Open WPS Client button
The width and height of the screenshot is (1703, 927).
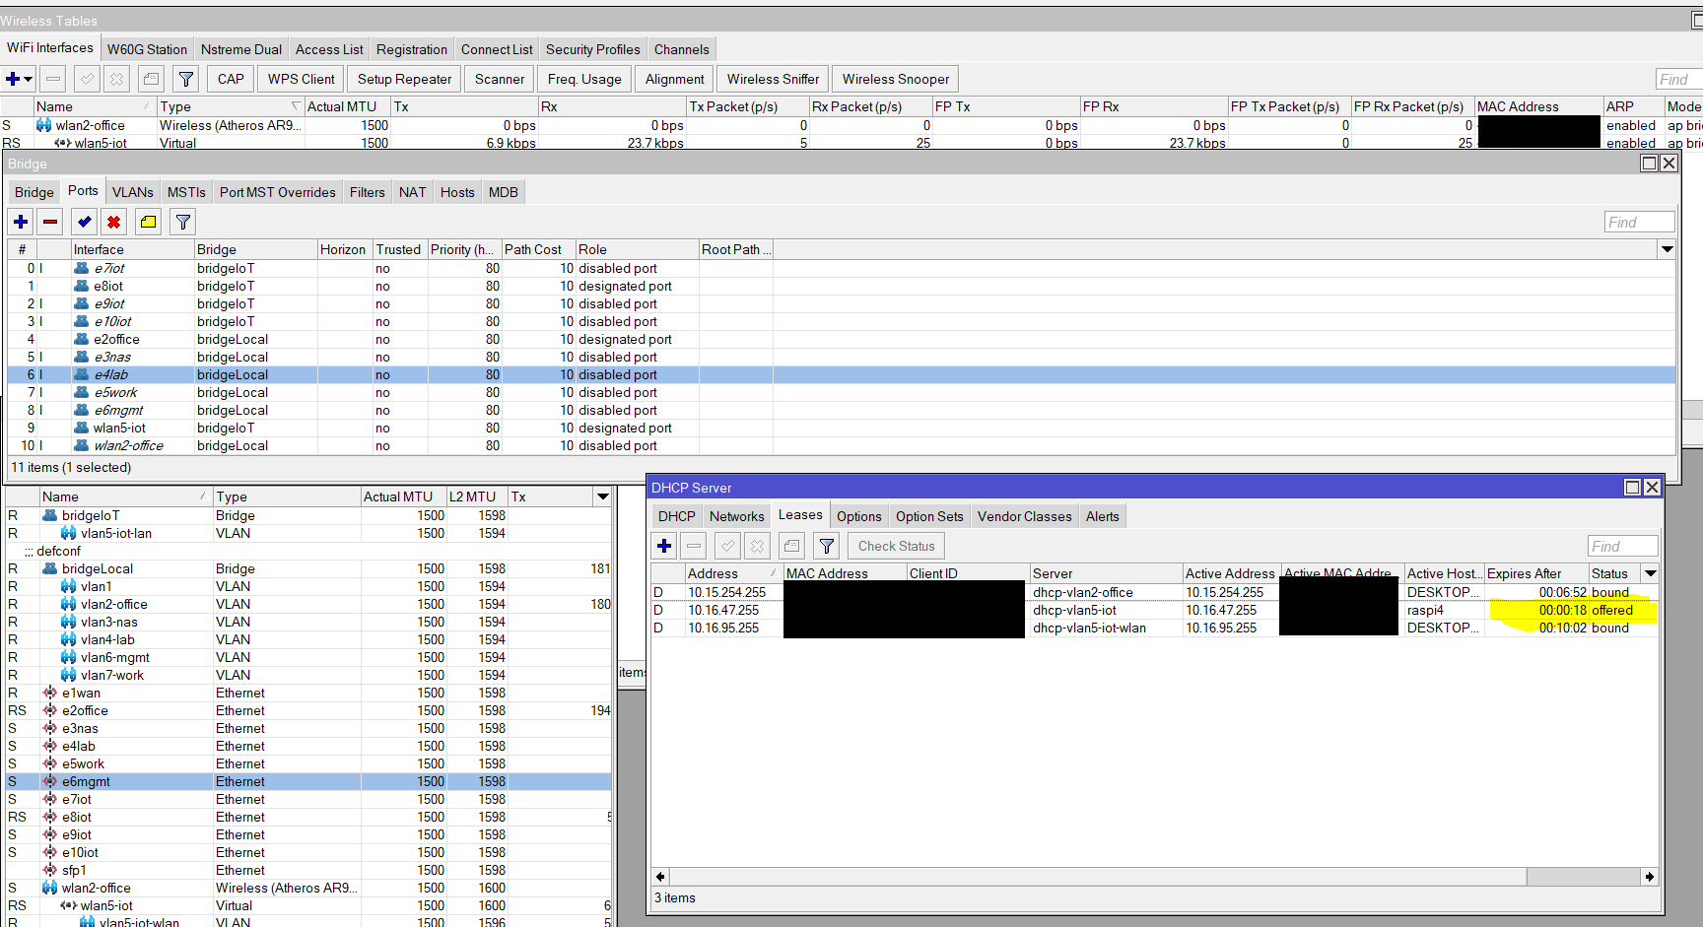coord(301,79)
